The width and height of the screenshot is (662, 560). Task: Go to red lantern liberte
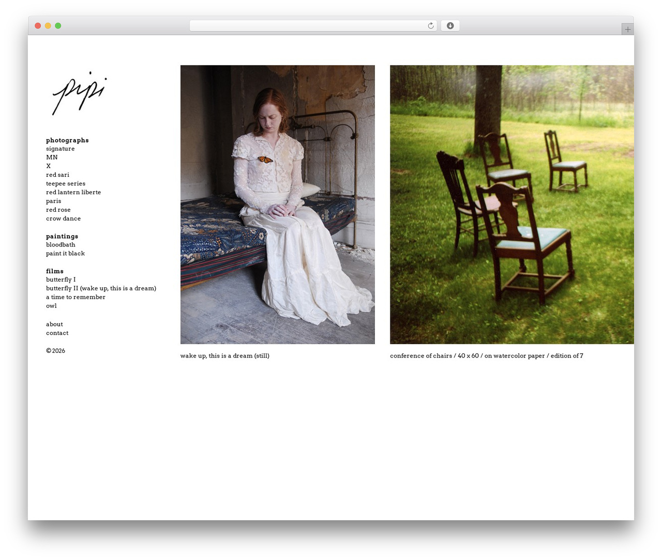coord(73,192)
